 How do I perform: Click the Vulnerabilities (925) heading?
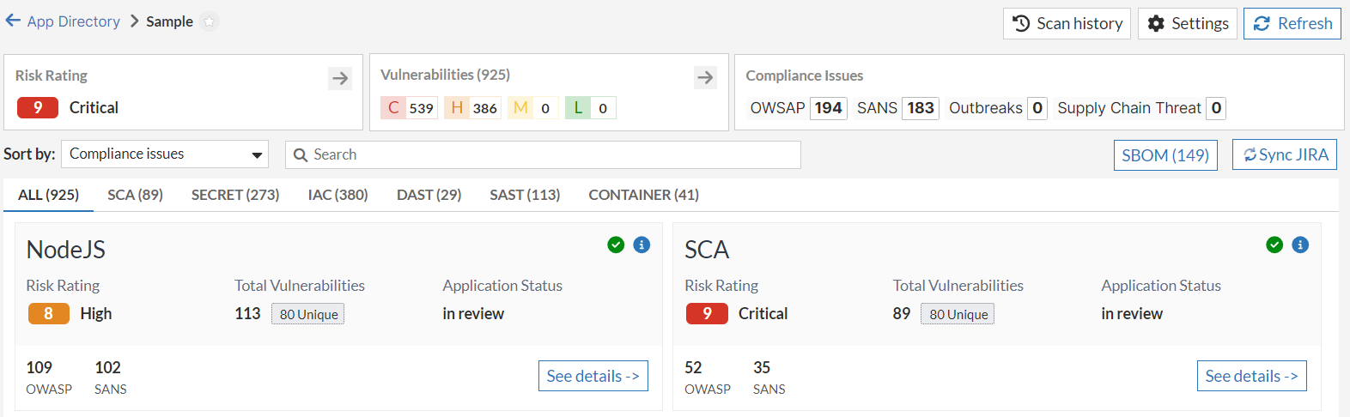445,75
